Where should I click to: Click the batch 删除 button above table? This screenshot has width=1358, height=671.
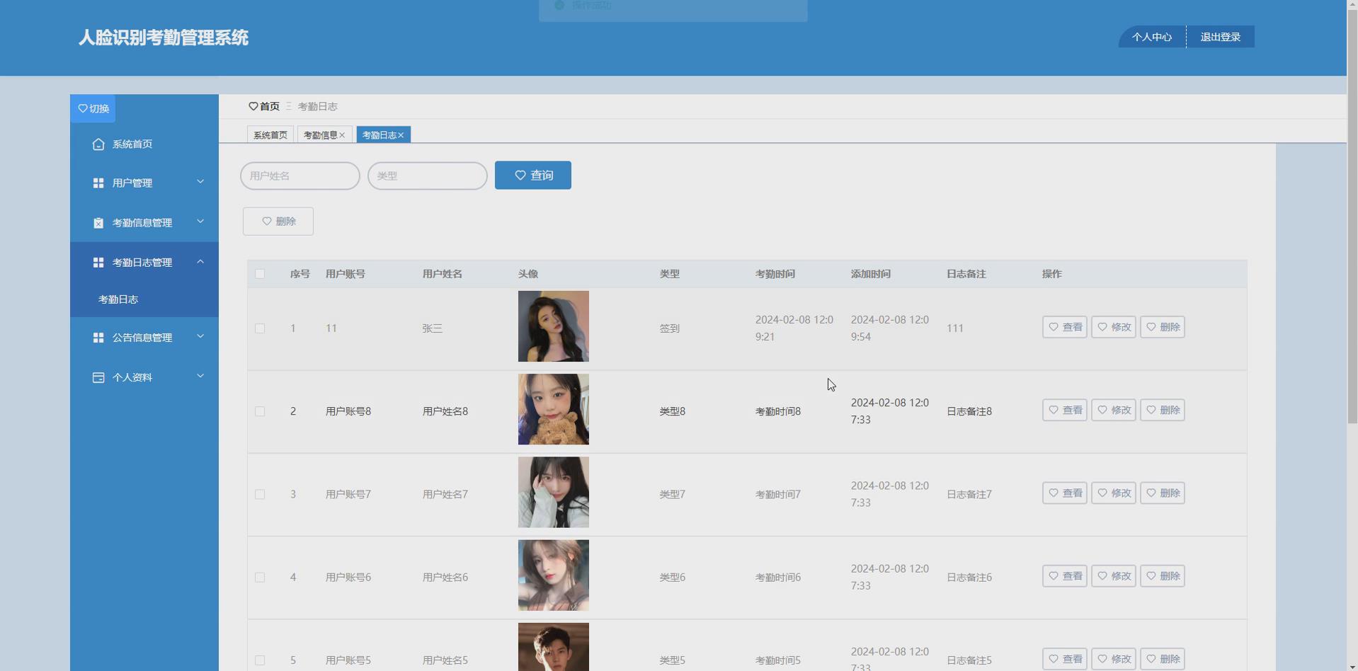[x=278, y=222]
